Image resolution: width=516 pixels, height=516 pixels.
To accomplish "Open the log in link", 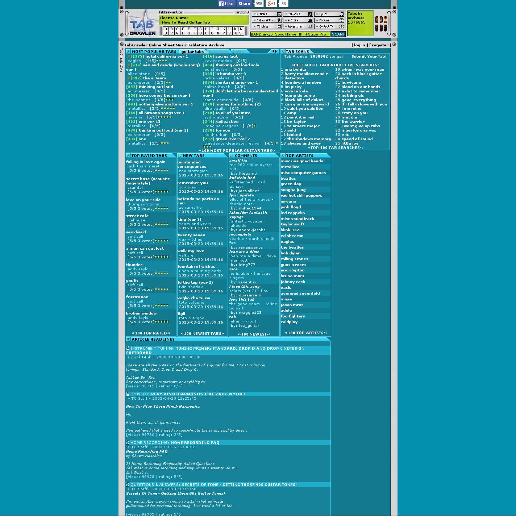I will point(359,45).
